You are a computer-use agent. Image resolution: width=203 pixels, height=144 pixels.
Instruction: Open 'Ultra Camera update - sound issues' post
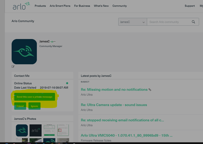click(x=114, y=105)
